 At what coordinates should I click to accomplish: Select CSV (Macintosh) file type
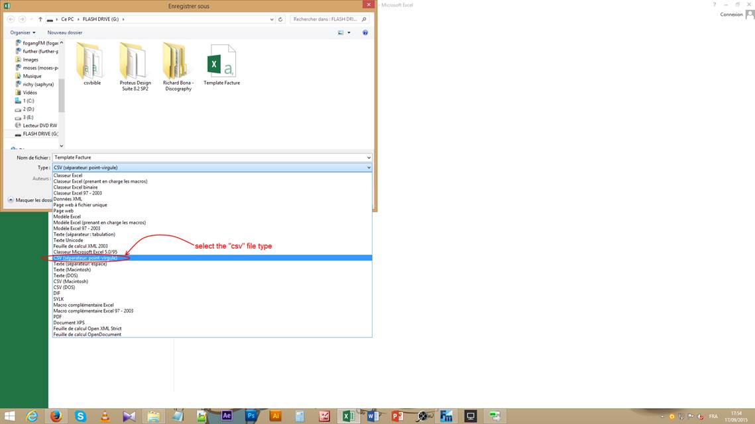(x=212, y=282)
